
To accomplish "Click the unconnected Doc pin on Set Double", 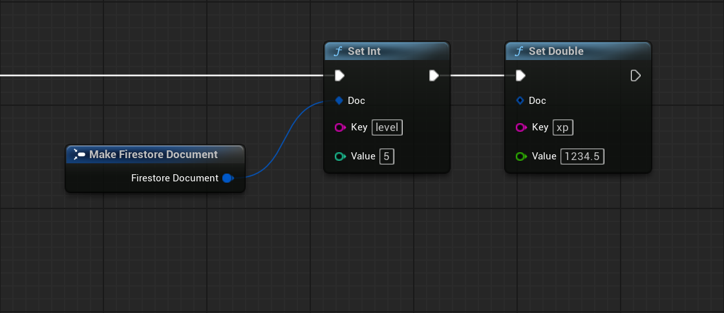I will (x=520, y=101).
